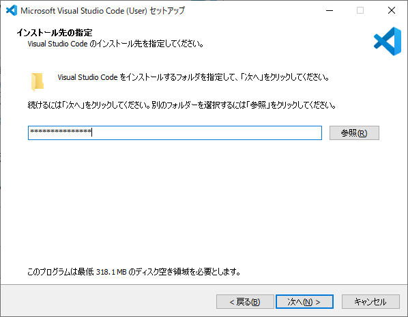Screen dimensions: 408x317
Task: Click the インストール先の指定 heading
Action: 55,33
